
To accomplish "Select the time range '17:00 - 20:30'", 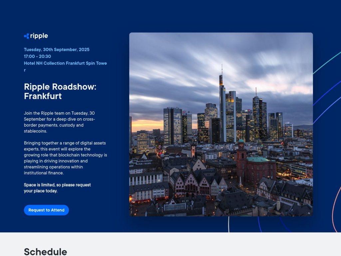I will pos(37,56).
